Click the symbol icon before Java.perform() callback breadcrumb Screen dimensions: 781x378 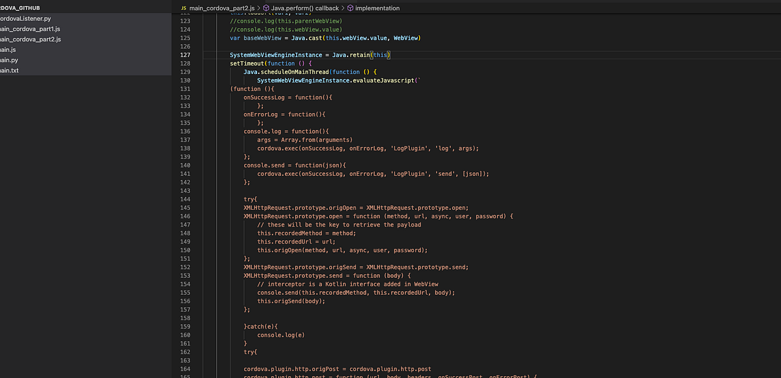tap(265, 8)
